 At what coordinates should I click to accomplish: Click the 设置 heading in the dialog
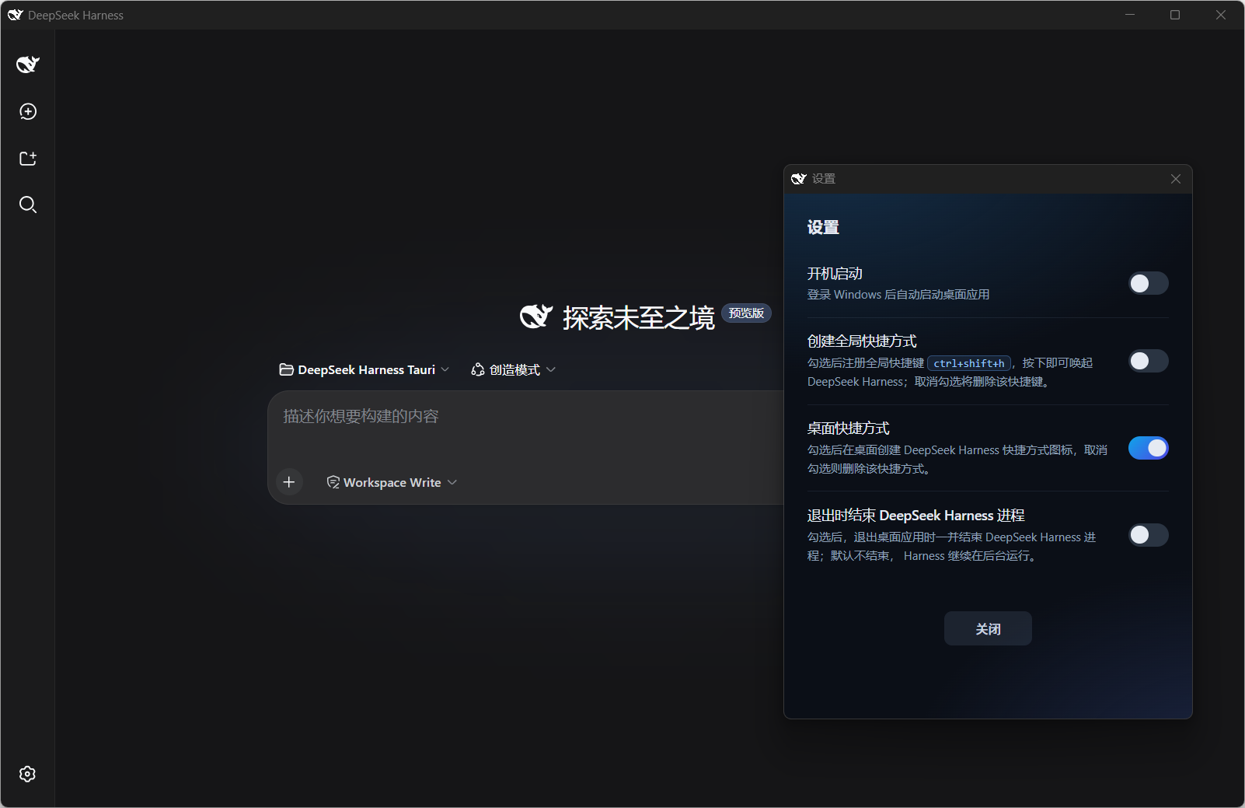[823, 227]
